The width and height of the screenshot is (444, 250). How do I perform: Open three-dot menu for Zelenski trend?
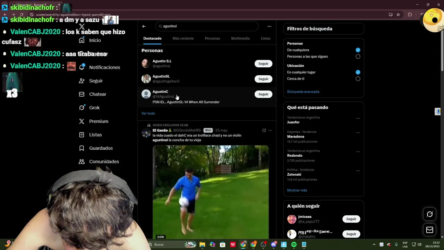pos(358,171)
